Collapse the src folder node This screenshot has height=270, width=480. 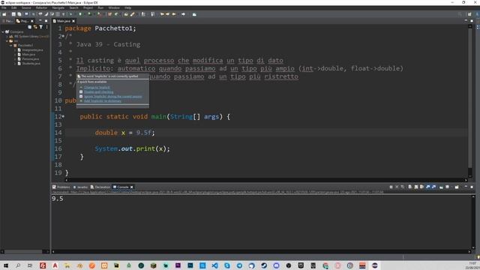click(7, 41)
